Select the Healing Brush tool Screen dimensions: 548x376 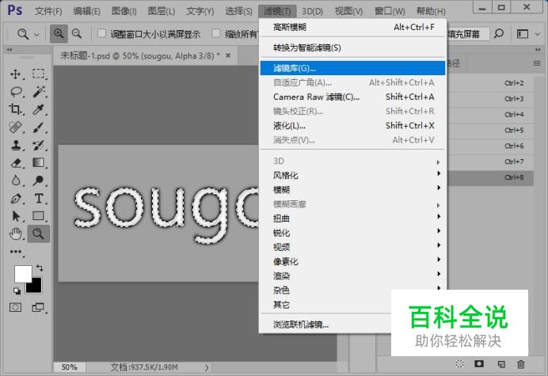click(15, 127)
